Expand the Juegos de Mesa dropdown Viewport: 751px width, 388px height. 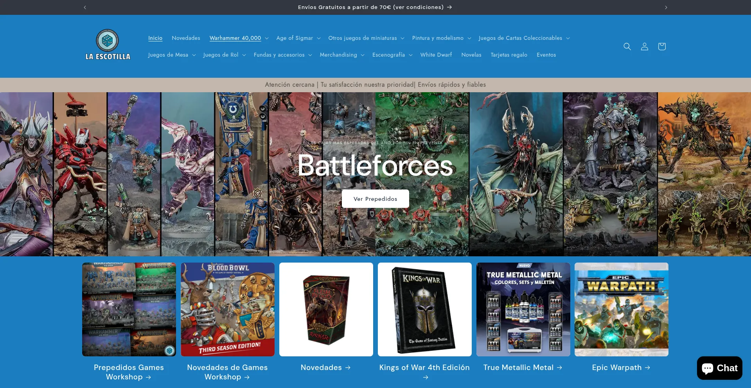[x=172, y=55]
